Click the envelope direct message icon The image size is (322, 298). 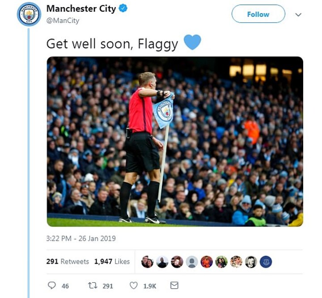[x=174, y=285]
